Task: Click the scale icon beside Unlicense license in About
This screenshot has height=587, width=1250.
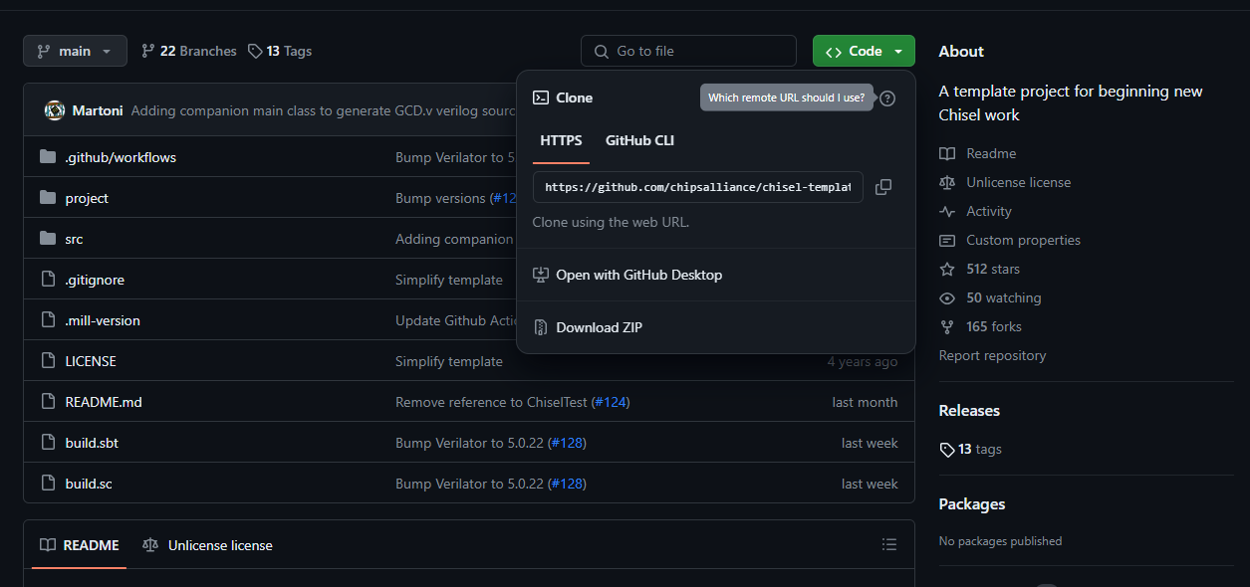Action: (x=947, y=182)
